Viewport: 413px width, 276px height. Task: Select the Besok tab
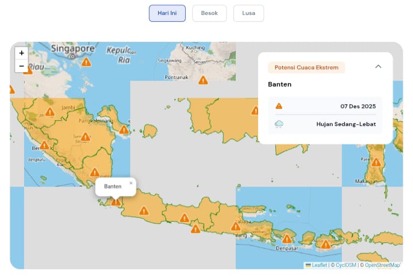209,13
